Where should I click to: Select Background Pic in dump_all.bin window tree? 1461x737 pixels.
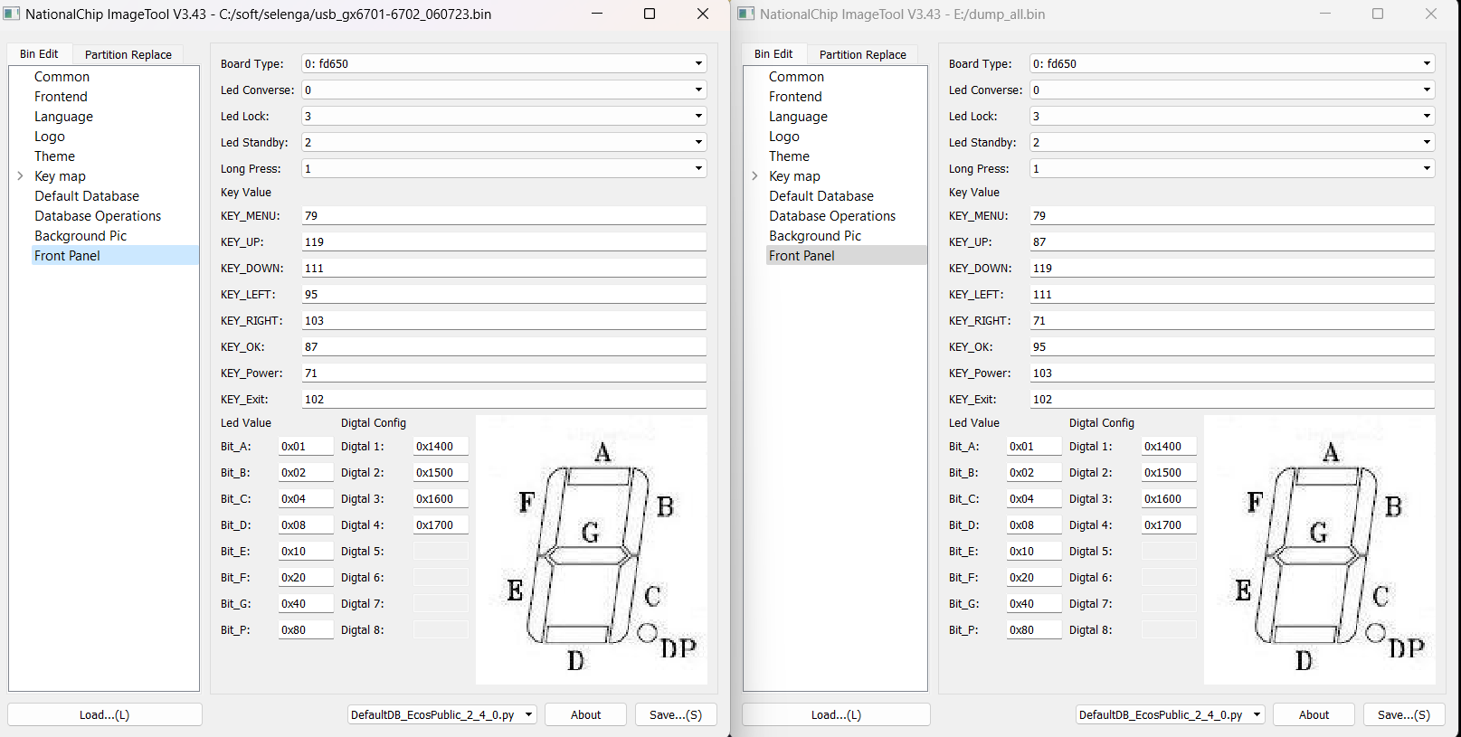tap(815, 236)
